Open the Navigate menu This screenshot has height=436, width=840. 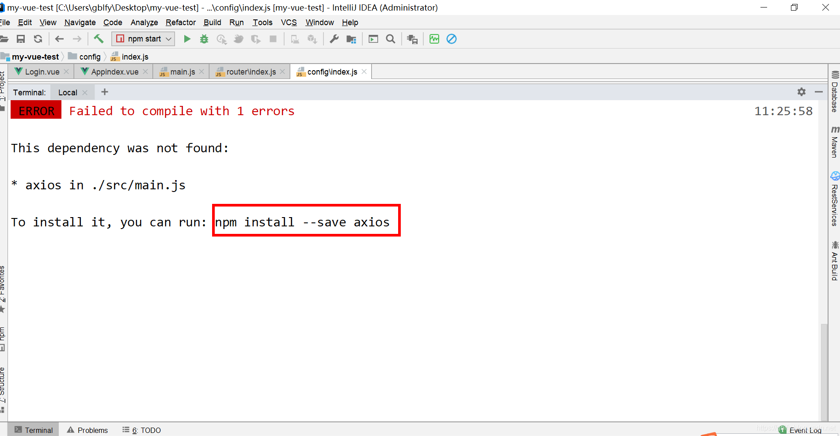(x=80, y=23)
